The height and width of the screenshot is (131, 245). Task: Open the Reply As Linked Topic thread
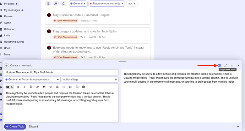coord(98,49)
